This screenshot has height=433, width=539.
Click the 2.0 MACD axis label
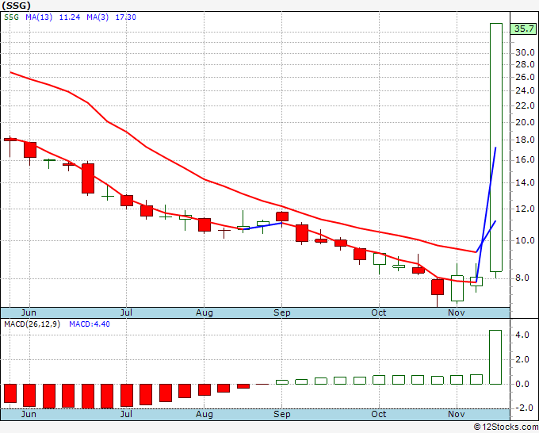point(522,360)
